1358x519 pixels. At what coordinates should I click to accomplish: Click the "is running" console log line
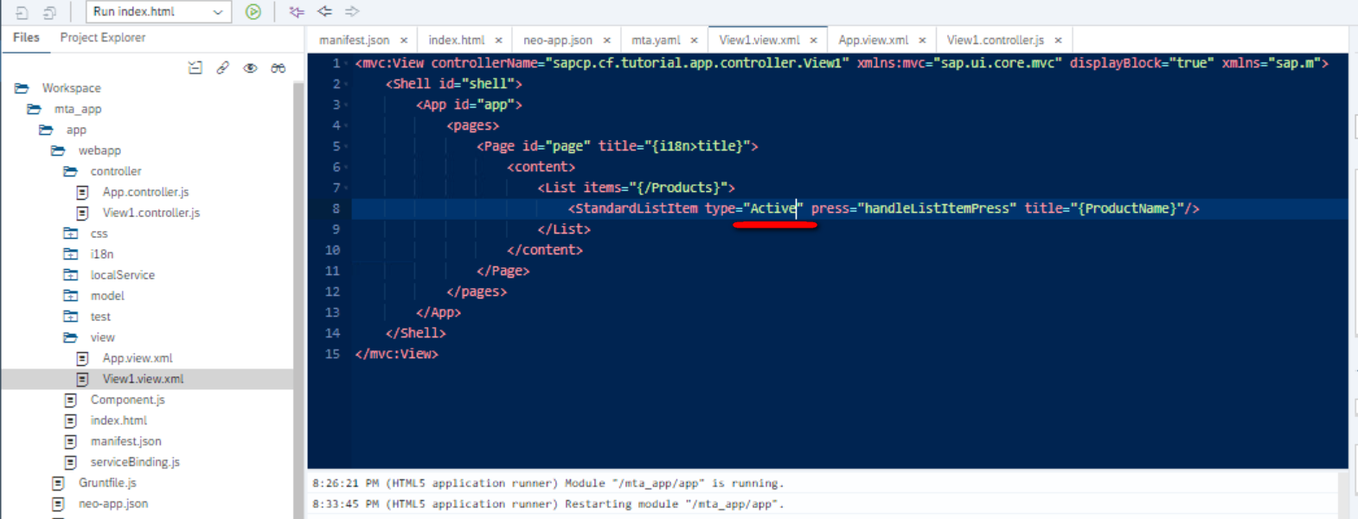(x=548, y=484)
